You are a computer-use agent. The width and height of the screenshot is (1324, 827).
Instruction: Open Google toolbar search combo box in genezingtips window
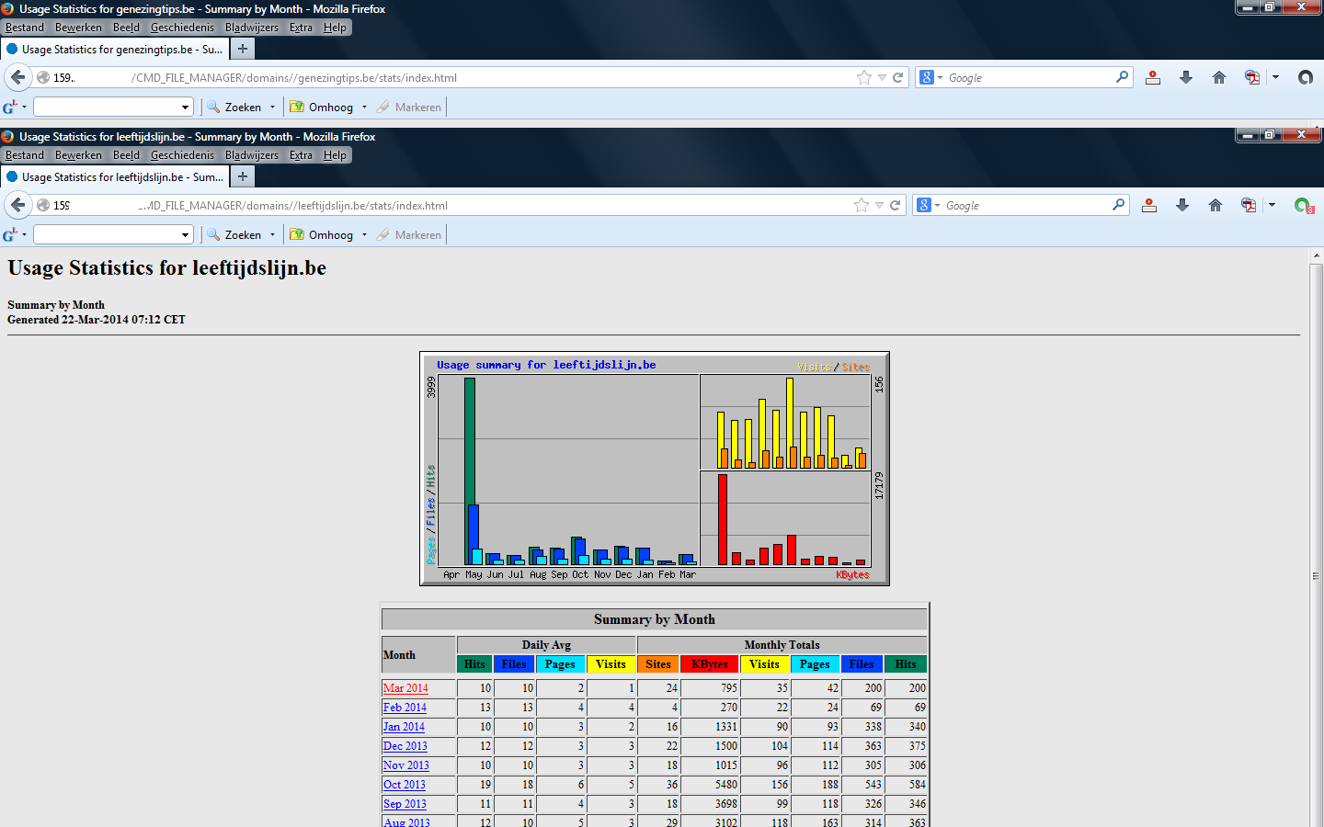113,107
